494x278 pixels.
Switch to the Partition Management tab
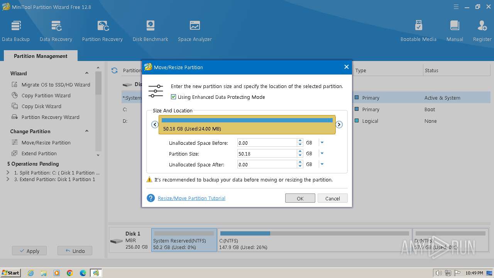point(41,56)
